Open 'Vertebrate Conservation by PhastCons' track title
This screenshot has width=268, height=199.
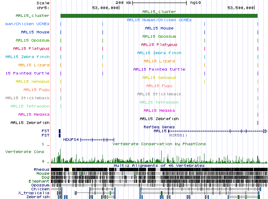click(x=159, y=144)
